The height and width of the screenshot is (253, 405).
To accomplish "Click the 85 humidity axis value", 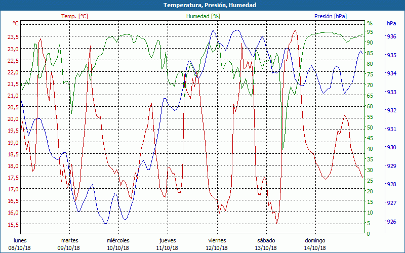I will [370, 53].
